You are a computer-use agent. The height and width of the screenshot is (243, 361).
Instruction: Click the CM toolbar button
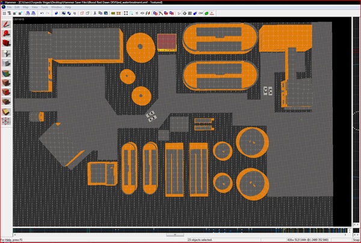click(x=201, y=13)
